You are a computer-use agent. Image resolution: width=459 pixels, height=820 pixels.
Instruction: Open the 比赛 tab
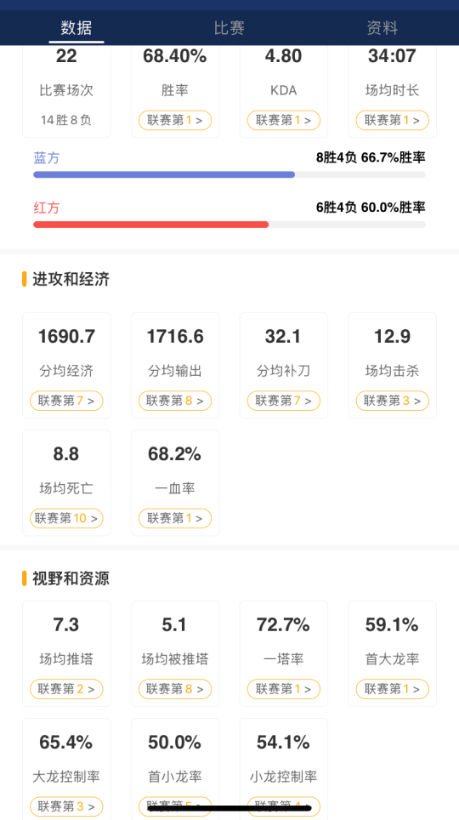coord(229,28)
